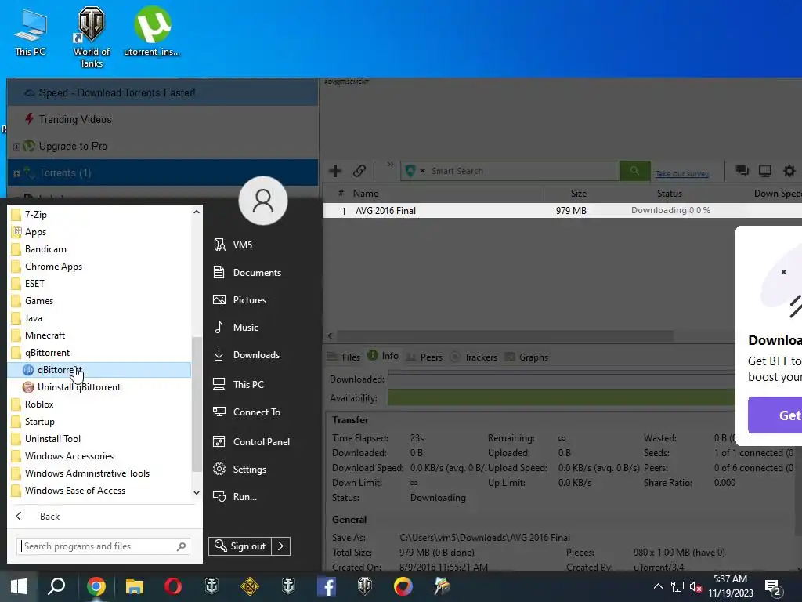Select the AVG 2016 Final torrent row

[562, 210]
